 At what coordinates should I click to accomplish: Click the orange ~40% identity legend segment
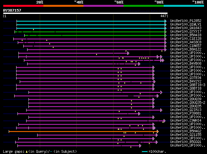coord(63,6)
